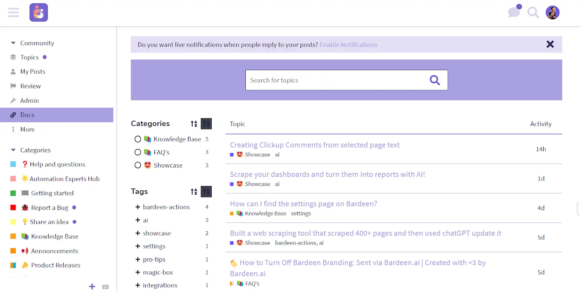
Task: Open the Bardeen community logo home
Action: click(39, 13)
